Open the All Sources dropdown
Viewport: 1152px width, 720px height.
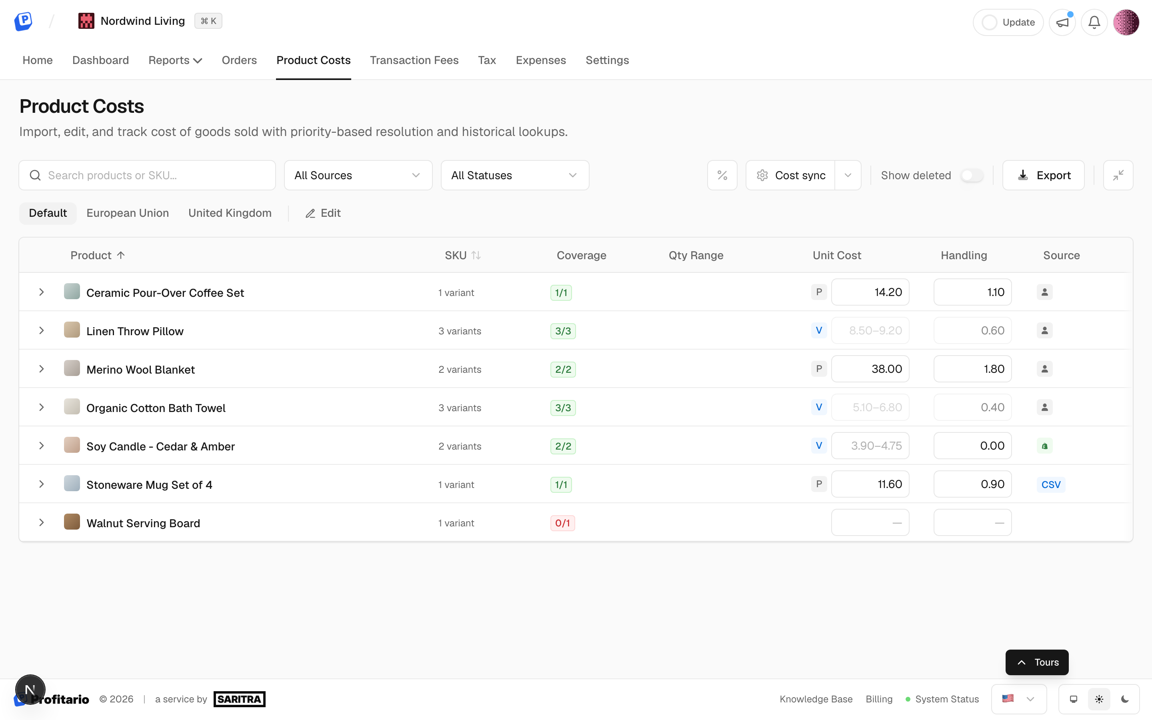[x=358, y=175]
